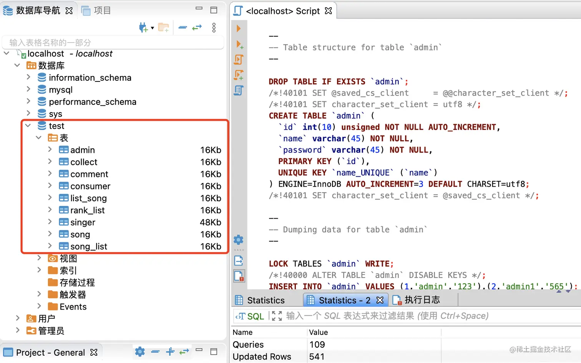The height and width of the screenshot is (363, 581).
Task: Open the Project panel configuration gear
Action: click(140, 351)
